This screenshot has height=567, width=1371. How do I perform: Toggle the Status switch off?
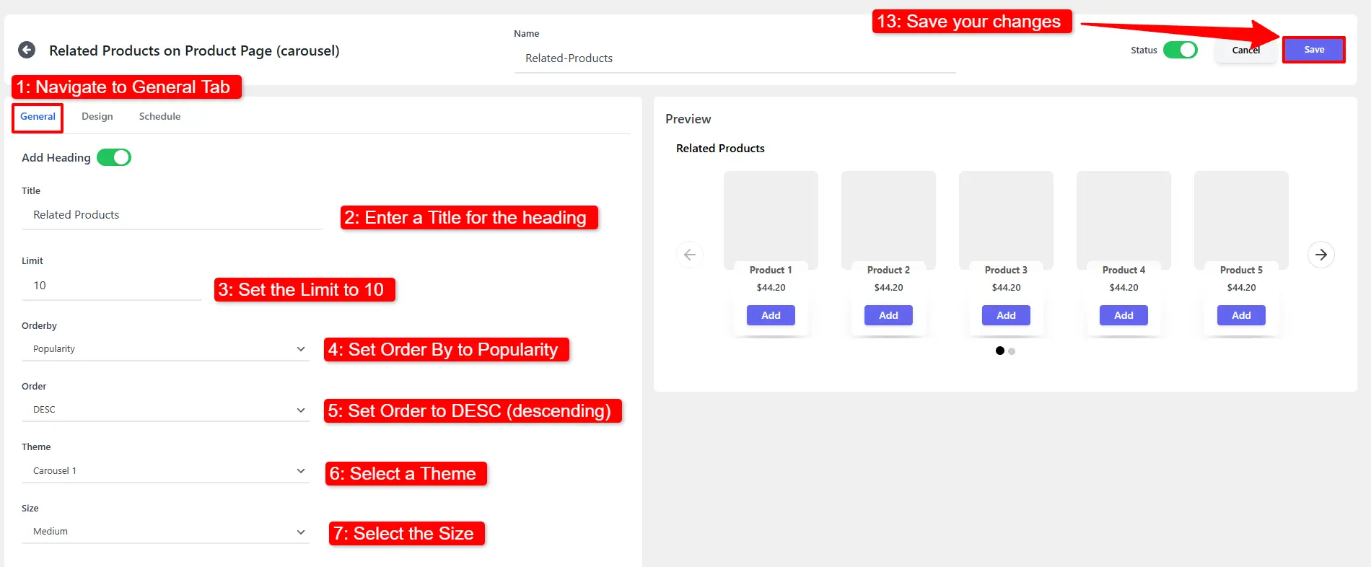click(x=1180, y=50)
